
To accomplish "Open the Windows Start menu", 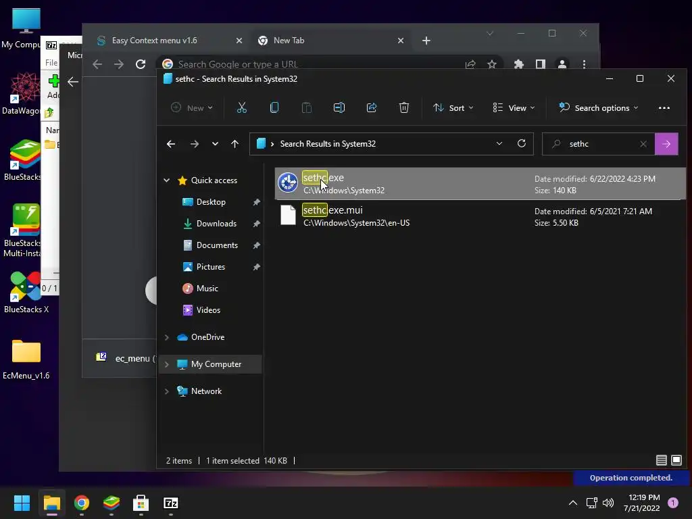I will pyautogui.click(x=22, y=503).
